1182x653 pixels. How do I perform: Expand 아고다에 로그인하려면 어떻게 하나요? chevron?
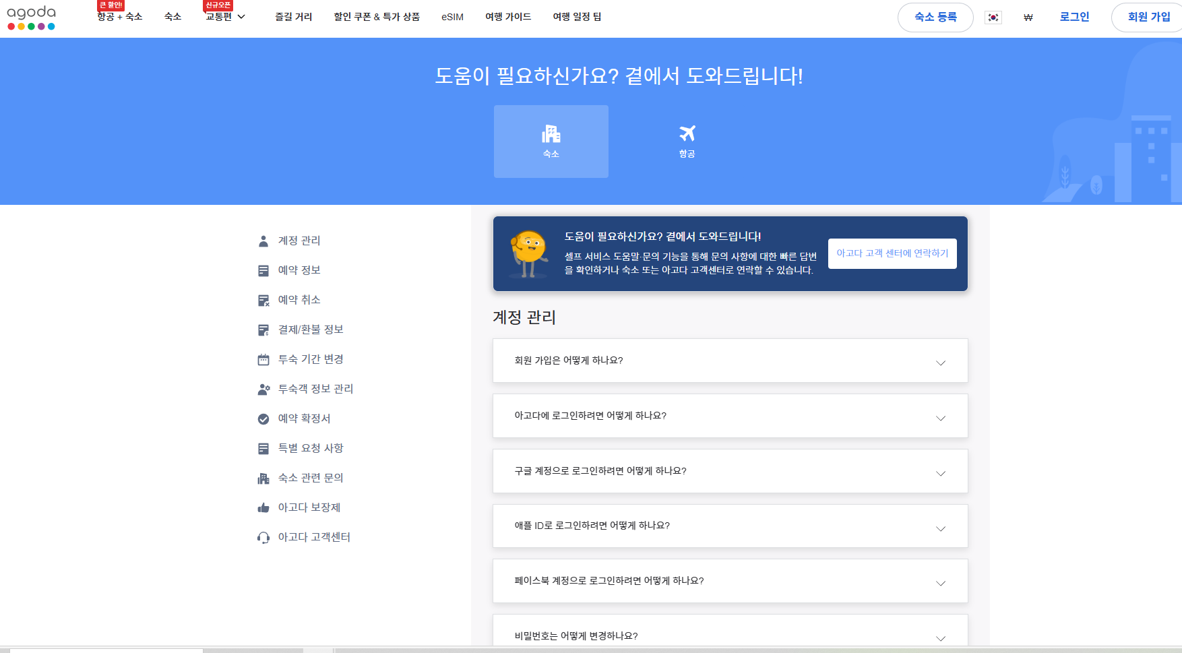click(x=941, y=418)
